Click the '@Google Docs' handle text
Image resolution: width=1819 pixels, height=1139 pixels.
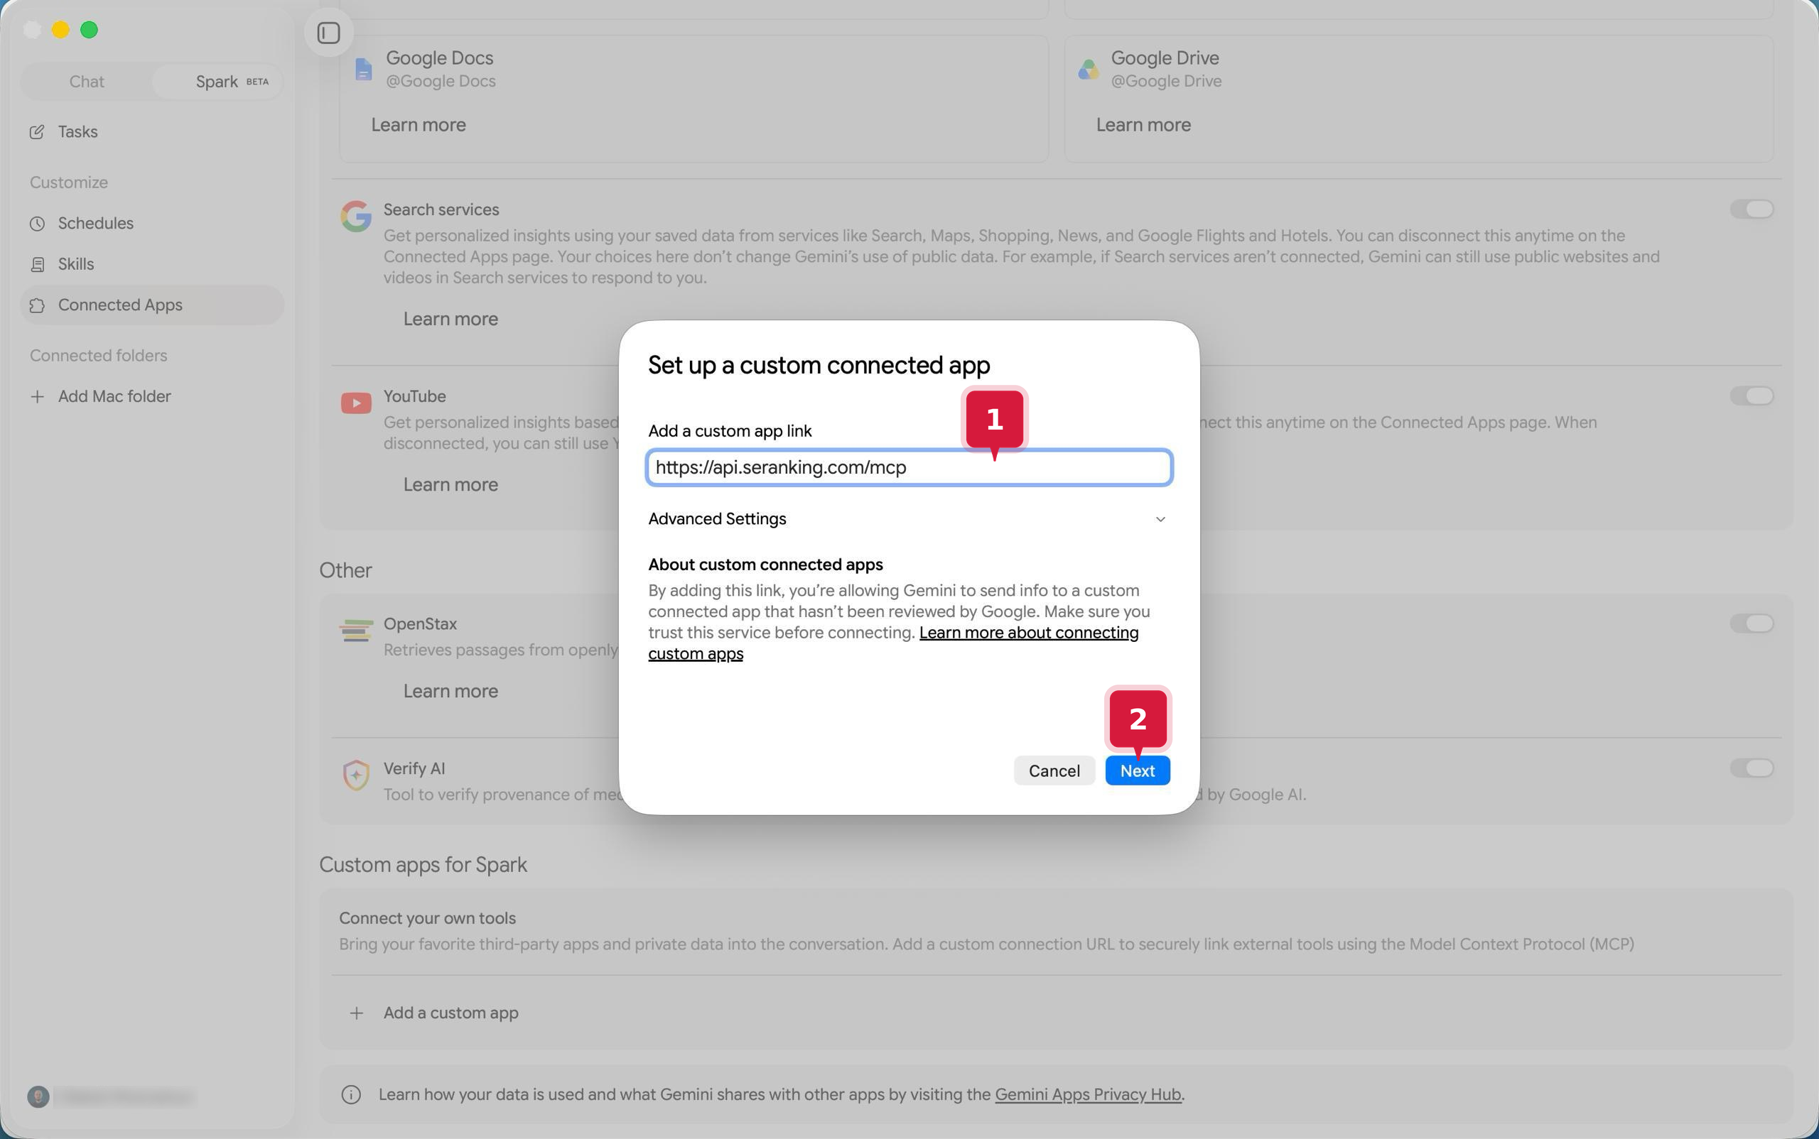[x=441, y=82]
